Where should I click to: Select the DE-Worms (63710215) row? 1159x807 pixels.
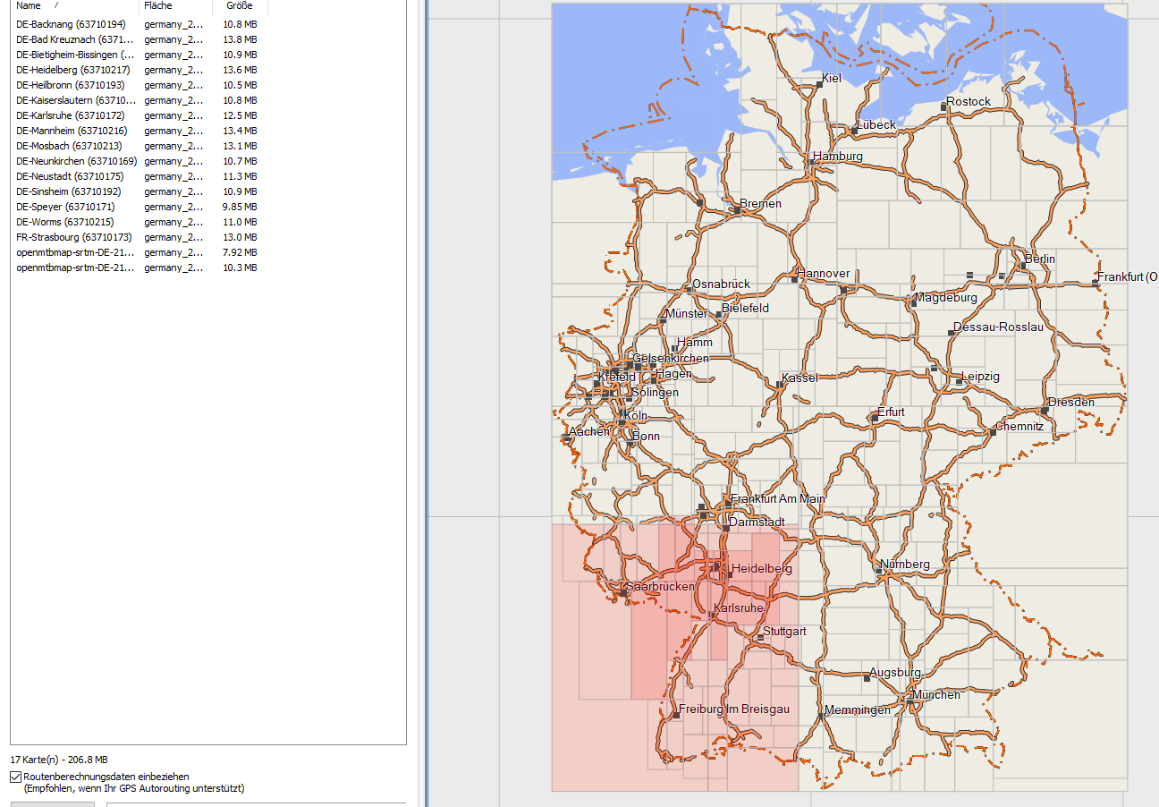tap(64, 222)
